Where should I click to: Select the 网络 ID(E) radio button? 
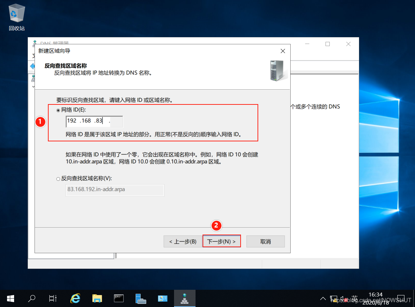(58, 110)
